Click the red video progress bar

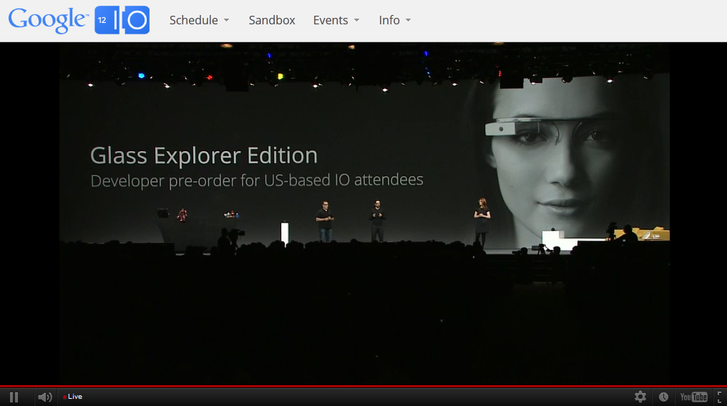point(363,386)
